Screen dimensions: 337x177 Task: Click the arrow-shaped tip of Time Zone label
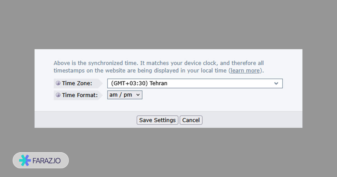[101, 83]
